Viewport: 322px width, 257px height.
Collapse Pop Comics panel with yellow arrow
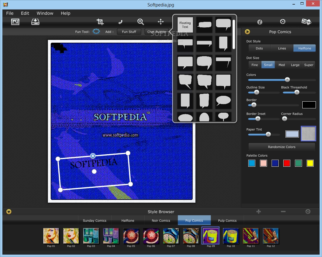click(247, 32)
